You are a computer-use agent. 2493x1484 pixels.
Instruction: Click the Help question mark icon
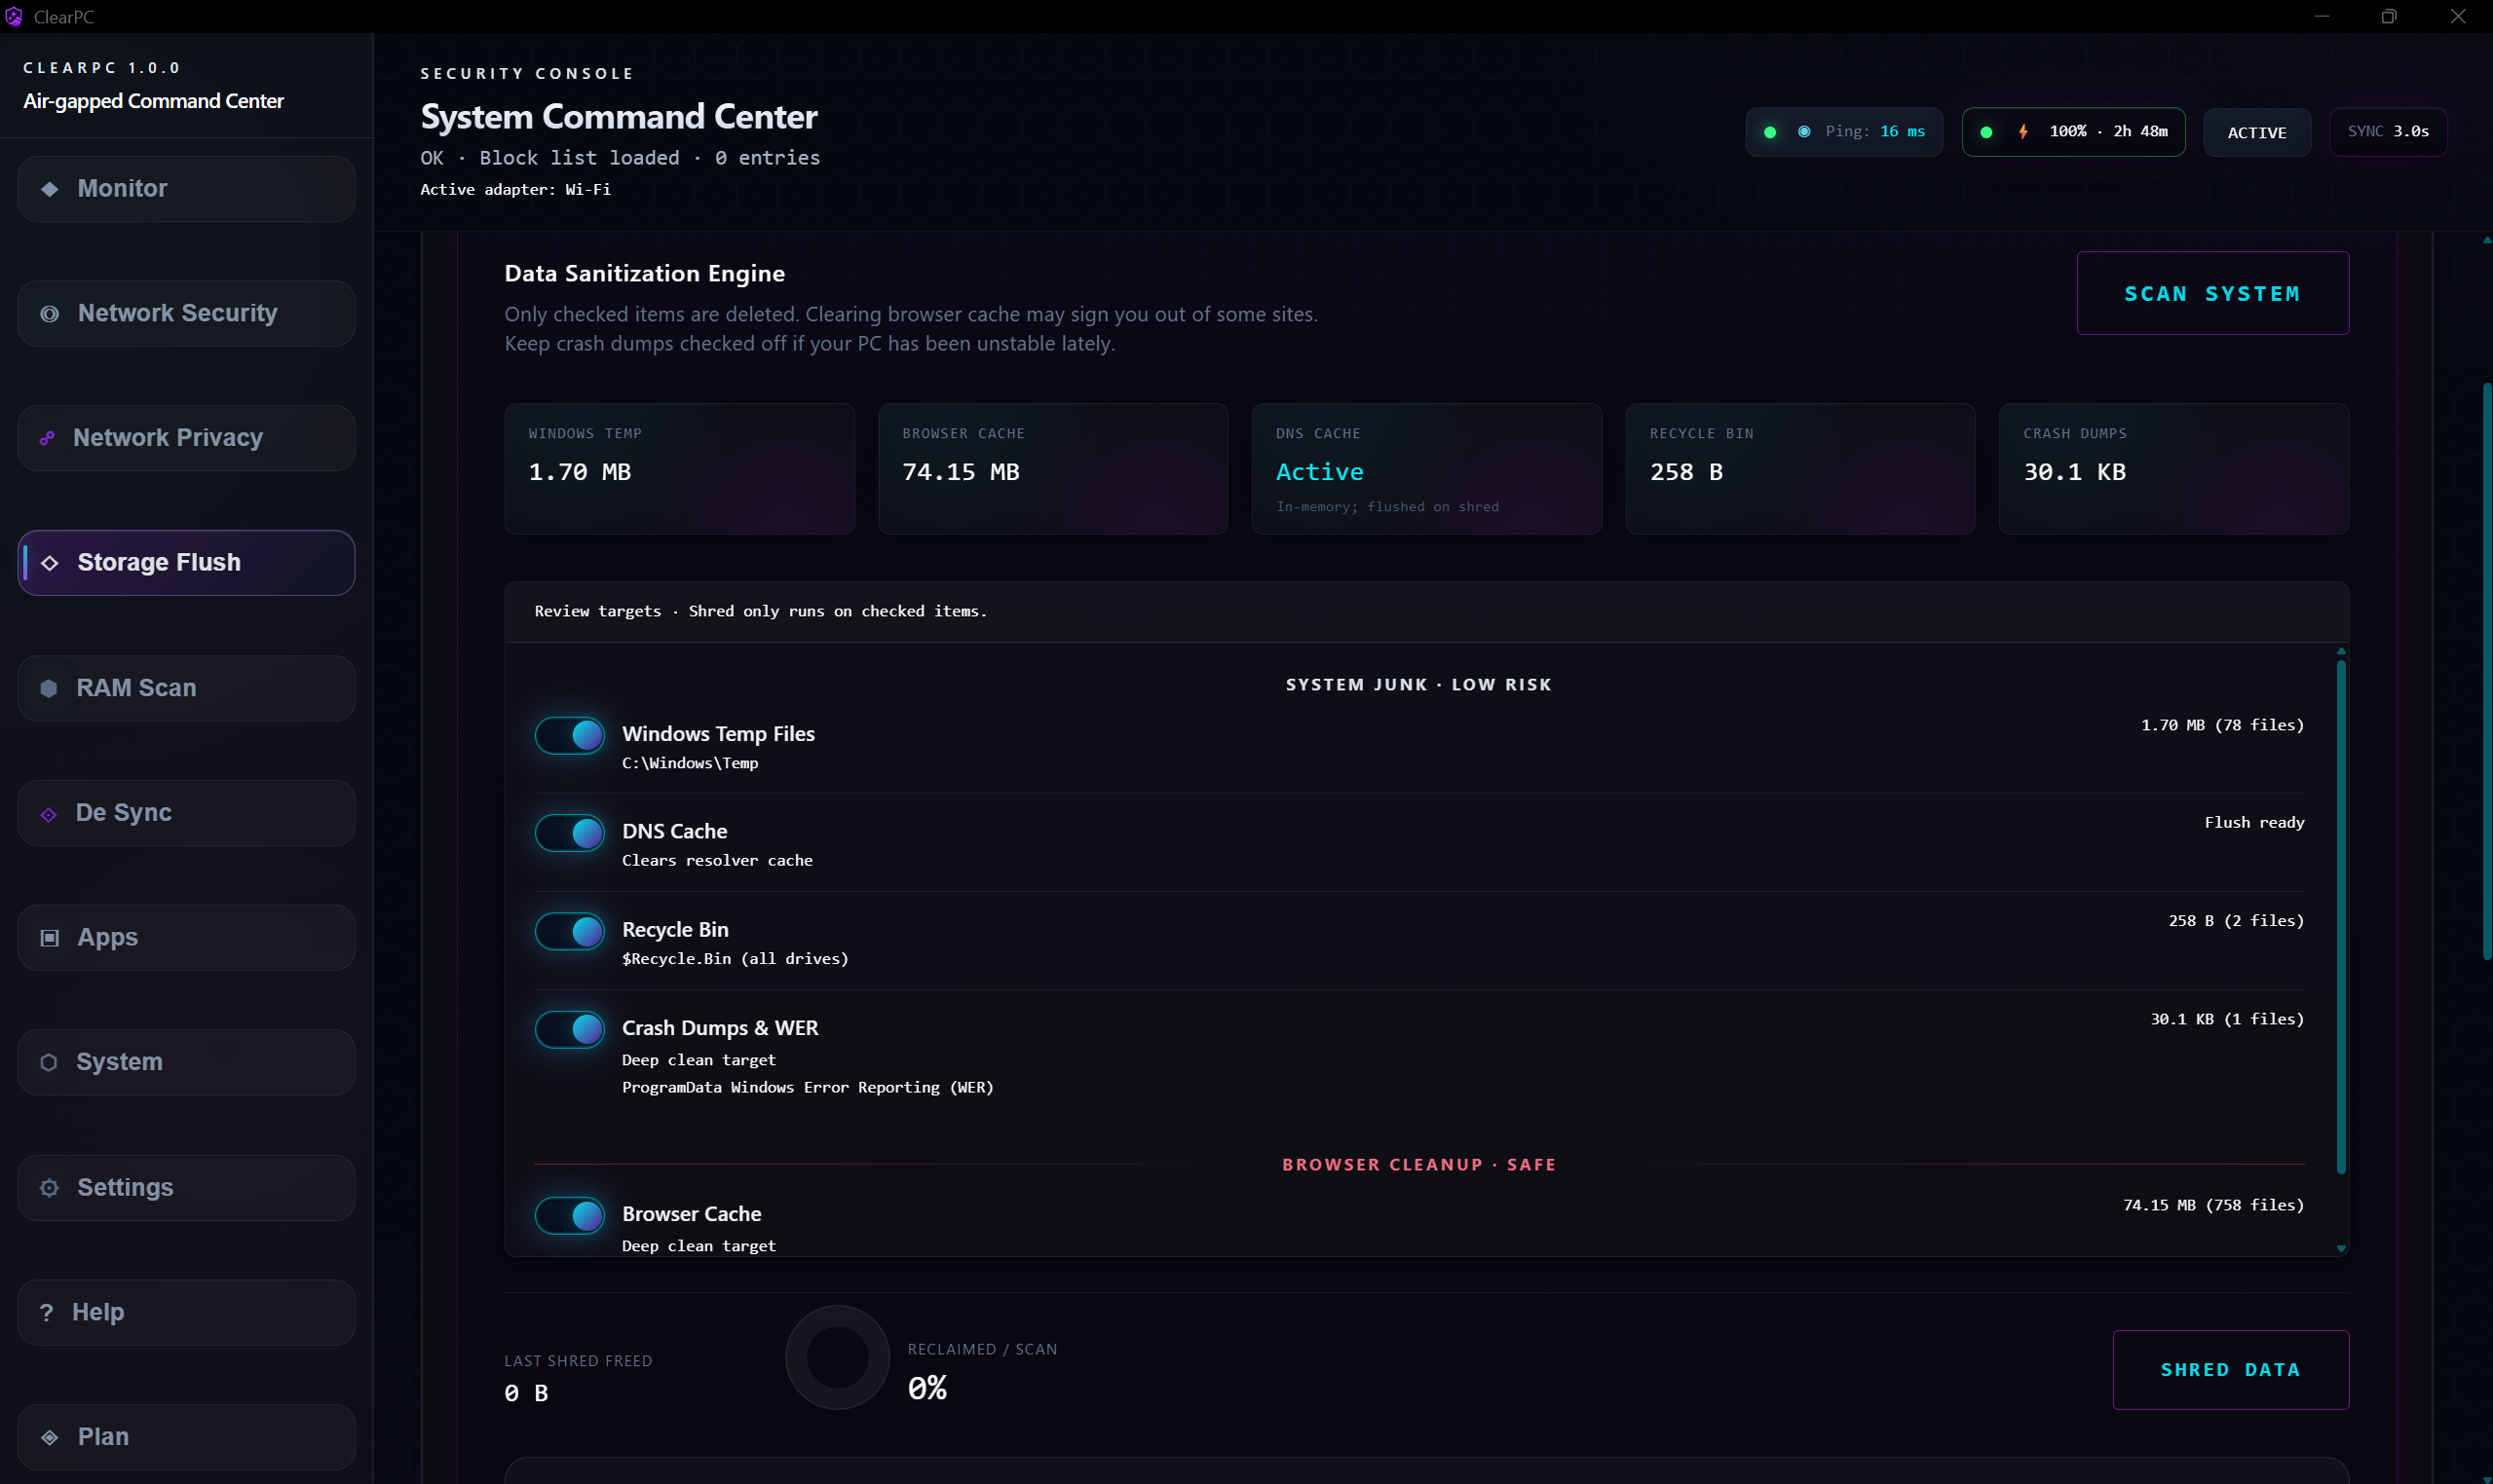pos(46,1312)
